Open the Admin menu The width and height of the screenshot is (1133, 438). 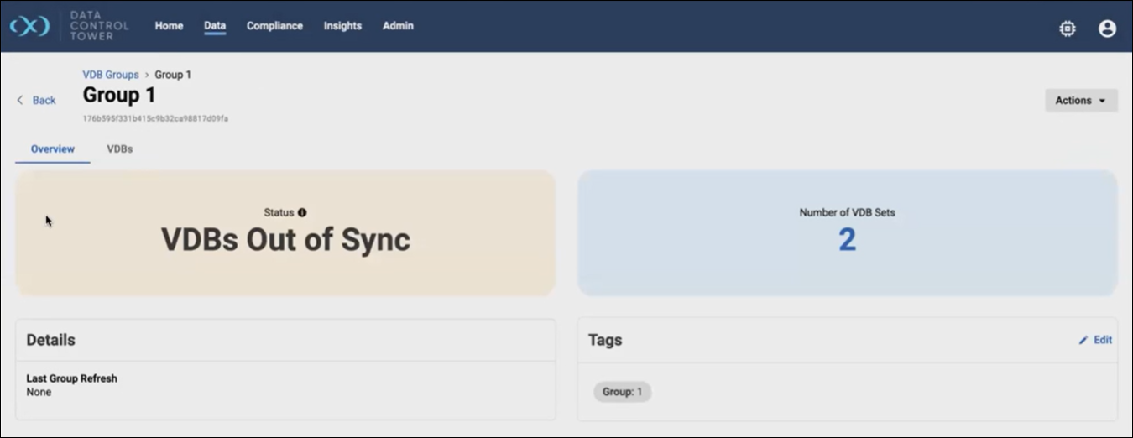tap(398, 26)
